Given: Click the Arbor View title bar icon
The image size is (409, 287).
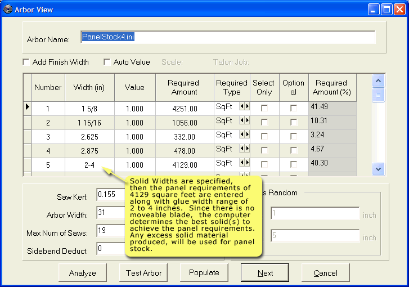Looking at the screenshot, I should tap(8, 8).
